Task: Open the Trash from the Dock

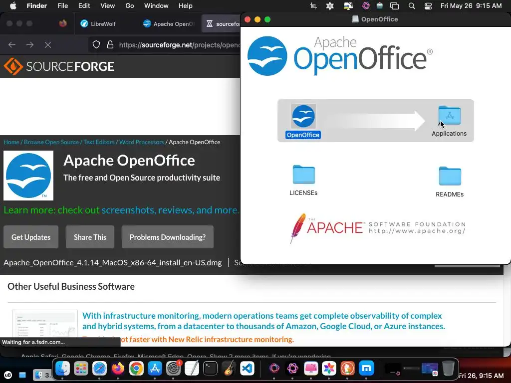Action: 449,369
